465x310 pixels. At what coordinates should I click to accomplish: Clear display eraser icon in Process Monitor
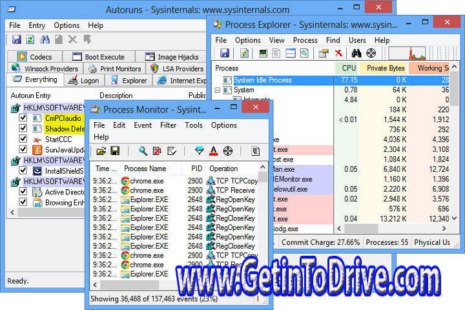pos(172,151)
